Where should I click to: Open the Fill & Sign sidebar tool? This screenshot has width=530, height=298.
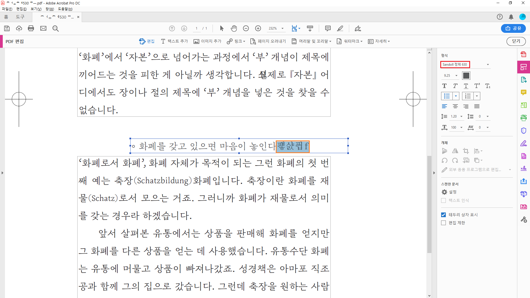pos(524,143)
